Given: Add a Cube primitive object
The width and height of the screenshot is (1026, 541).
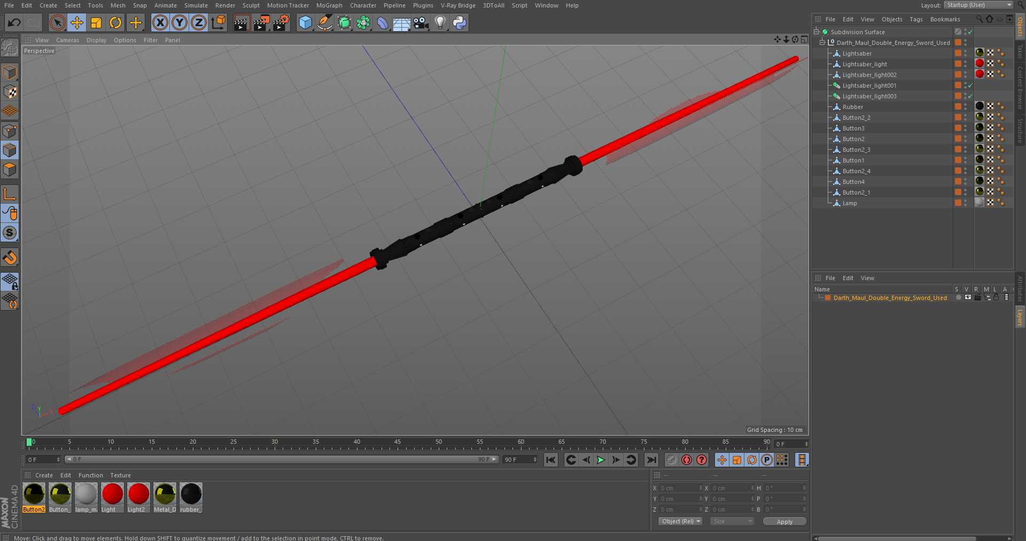Looking at the screenshot, I should tap(305, 22).
